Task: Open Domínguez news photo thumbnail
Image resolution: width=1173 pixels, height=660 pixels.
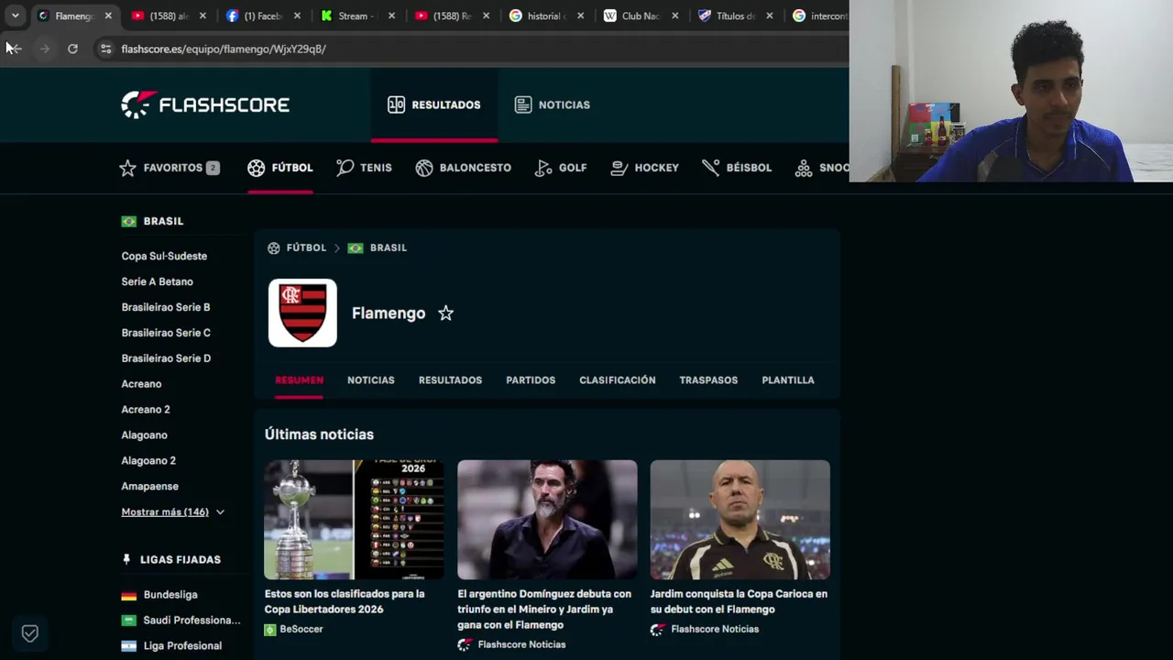Action: click(547, 520)
